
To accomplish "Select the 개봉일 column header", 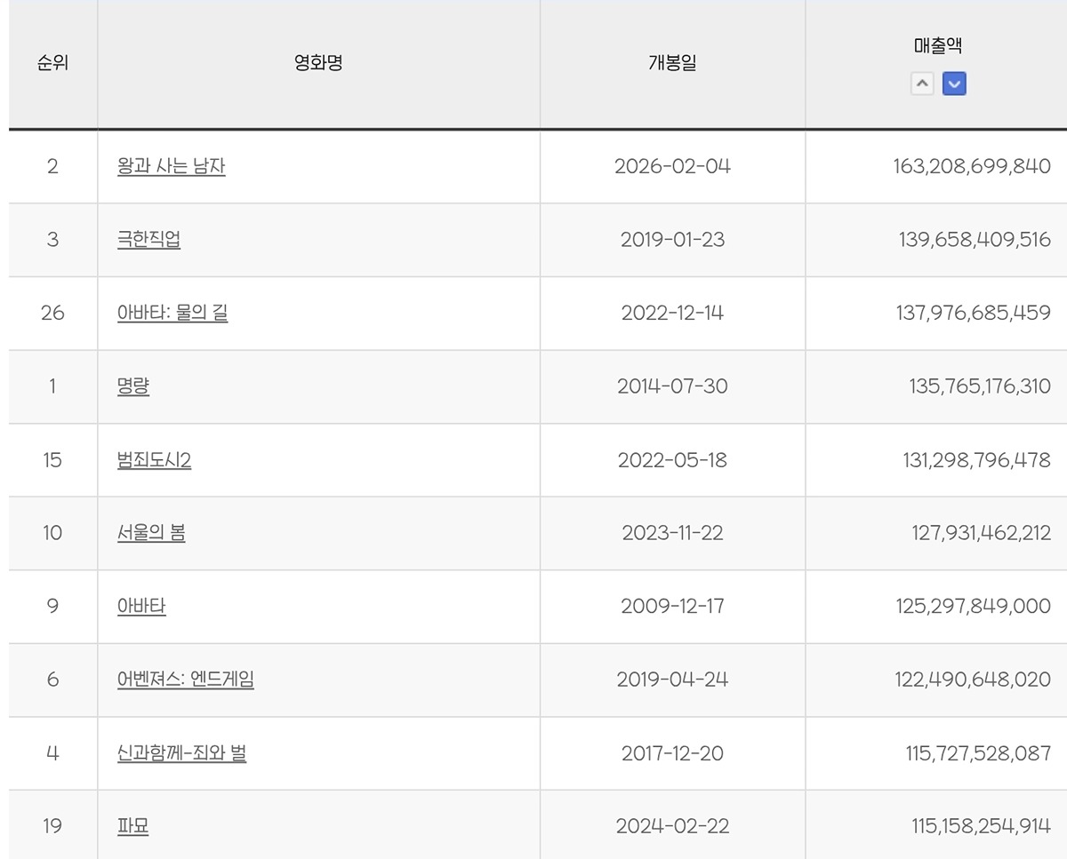I will click(672, 64).
